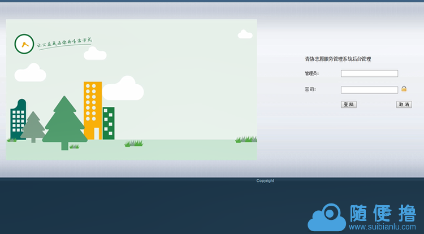424x234 pixels.
Task: Click the 管理员 field label
Action: point(311,73)
